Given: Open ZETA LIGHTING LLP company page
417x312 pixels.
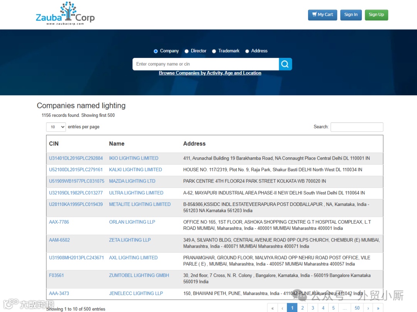Looking at the screenshot, I should (130, 240).
